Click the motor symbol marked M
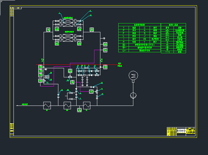 [134, 75]
